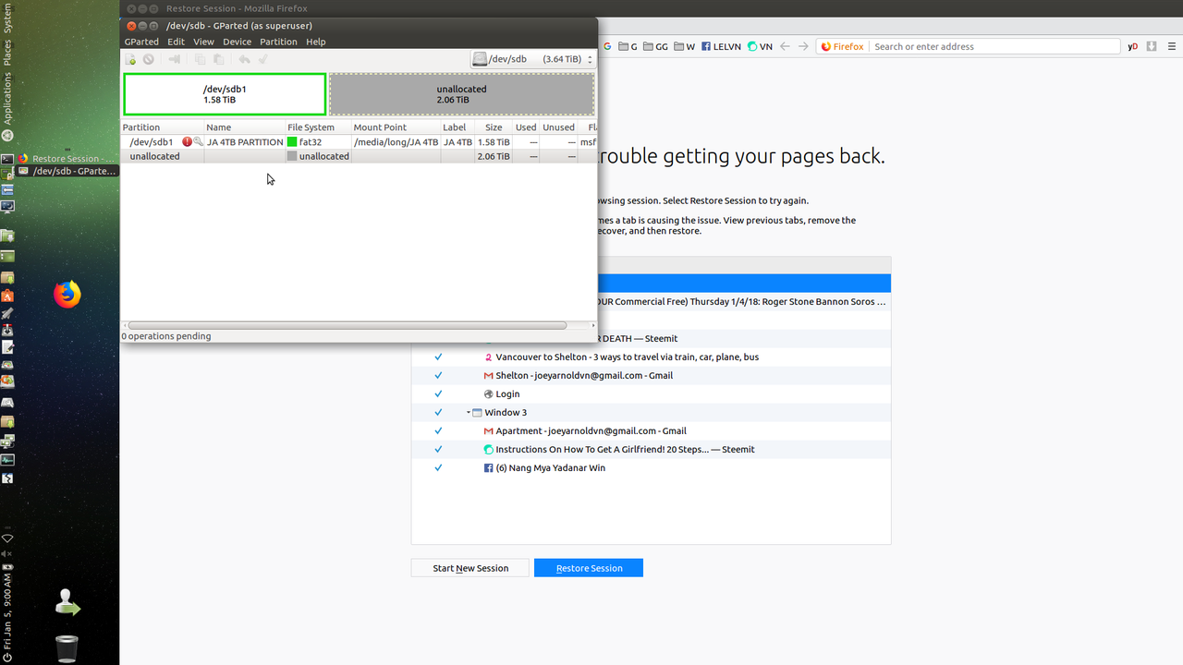1183x665 pixels.
Task: Uncheck the Login tab checkmark
Action: [438, 393]
